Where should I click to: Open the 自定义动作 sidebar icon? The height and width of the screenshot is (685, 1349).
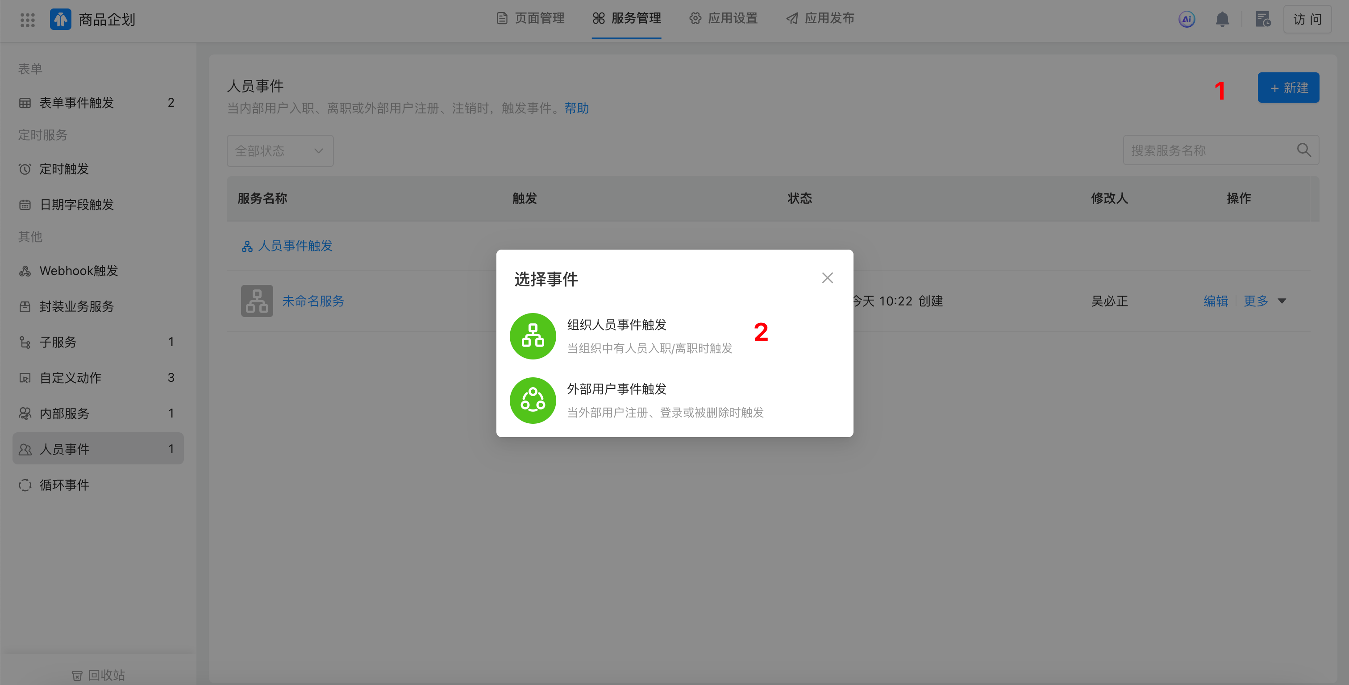tap(25, 377)
